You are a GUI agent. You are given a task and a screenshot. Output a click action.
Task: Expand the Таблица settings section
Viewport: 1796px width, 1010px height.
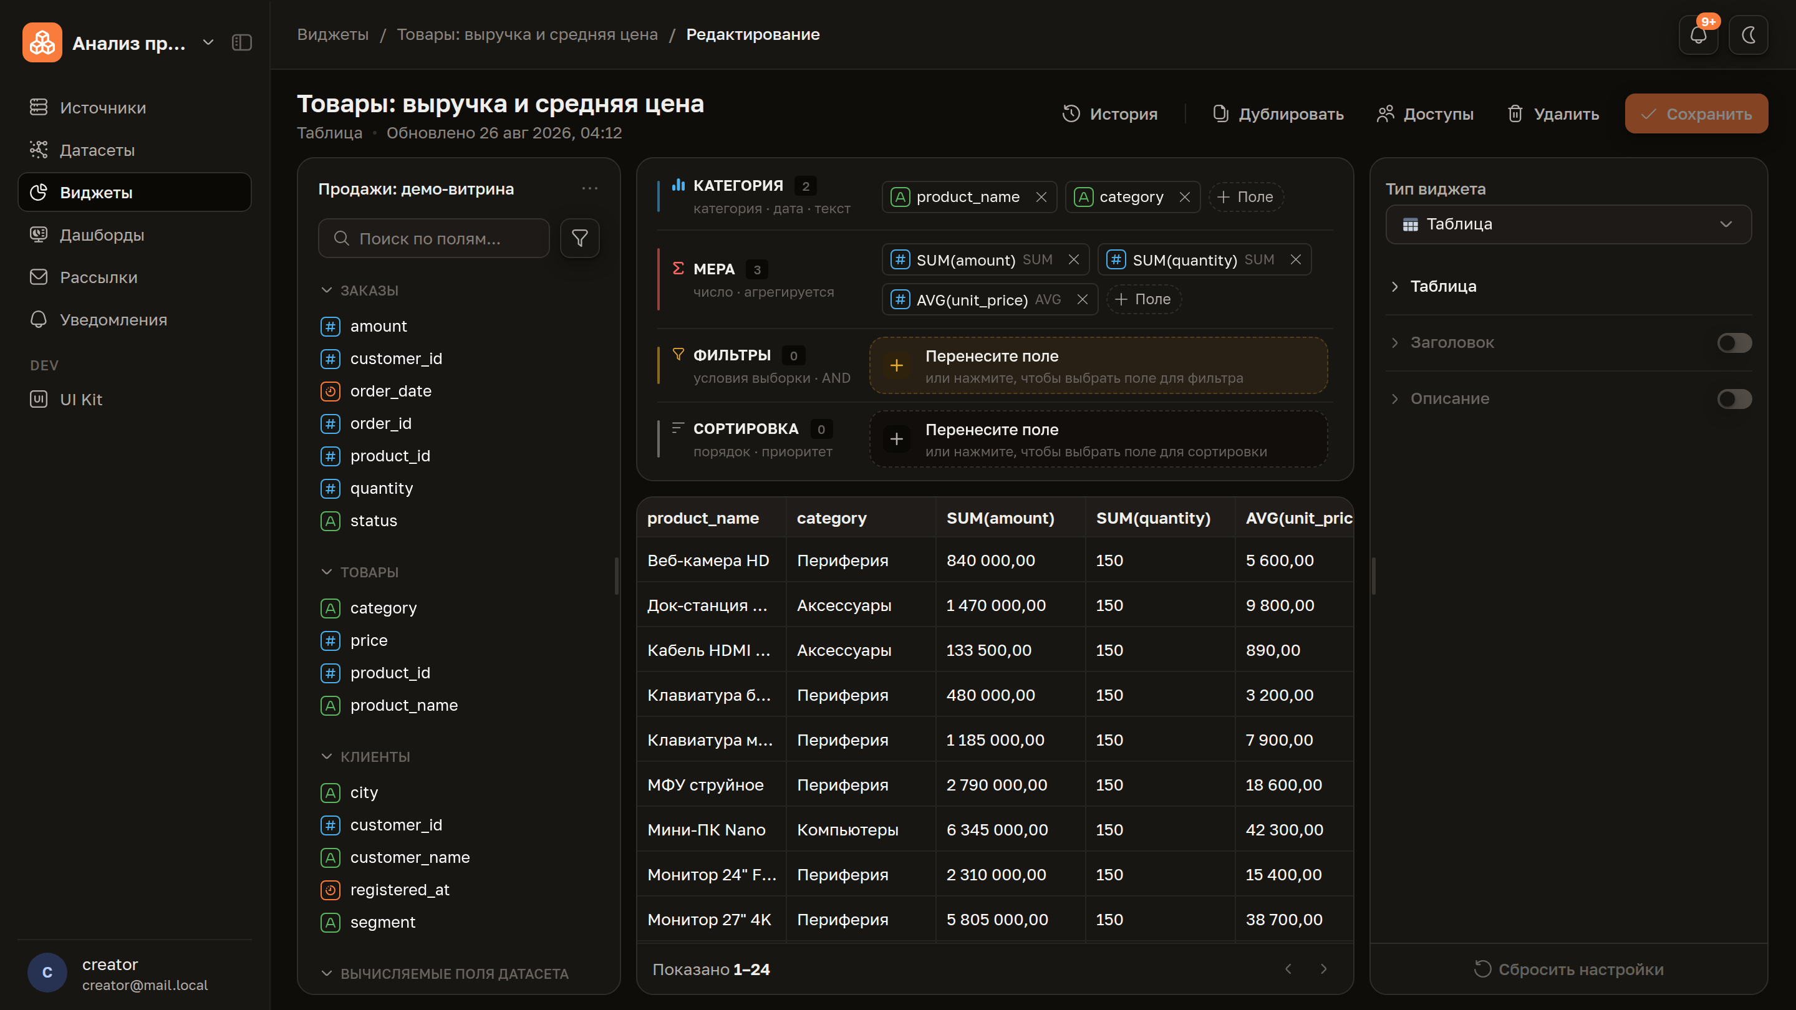pyautogui.click(x=1568, y=287)
